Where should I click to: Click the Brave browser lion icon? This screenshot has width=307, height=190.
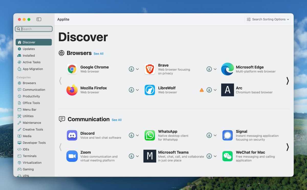(150, 69)
